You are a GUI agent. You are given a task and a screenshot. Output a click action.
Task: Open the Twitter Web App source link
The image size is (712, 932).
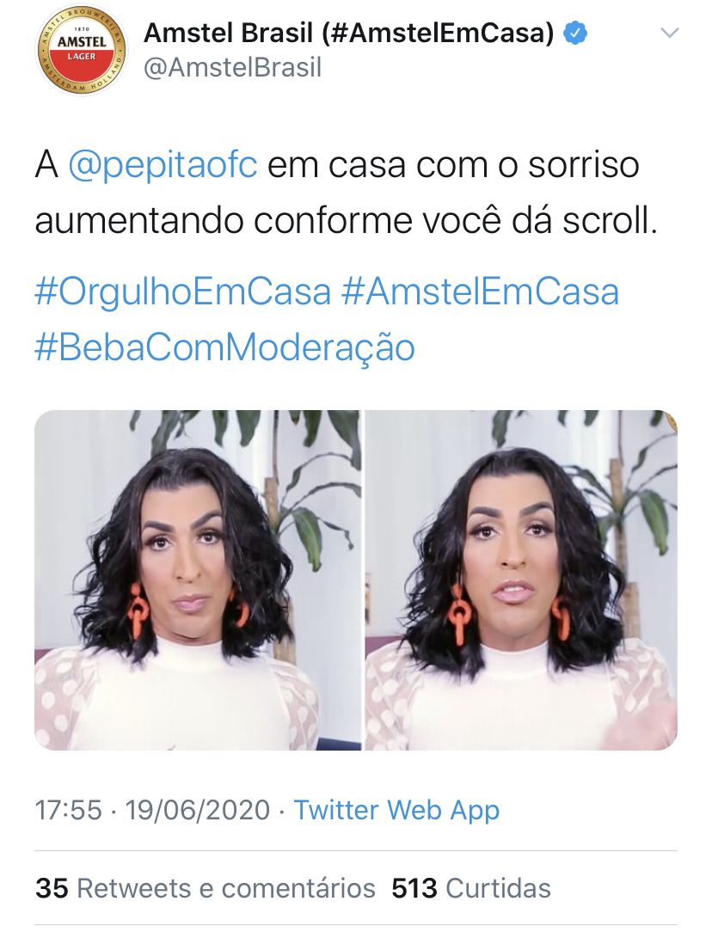pos(396,811)
